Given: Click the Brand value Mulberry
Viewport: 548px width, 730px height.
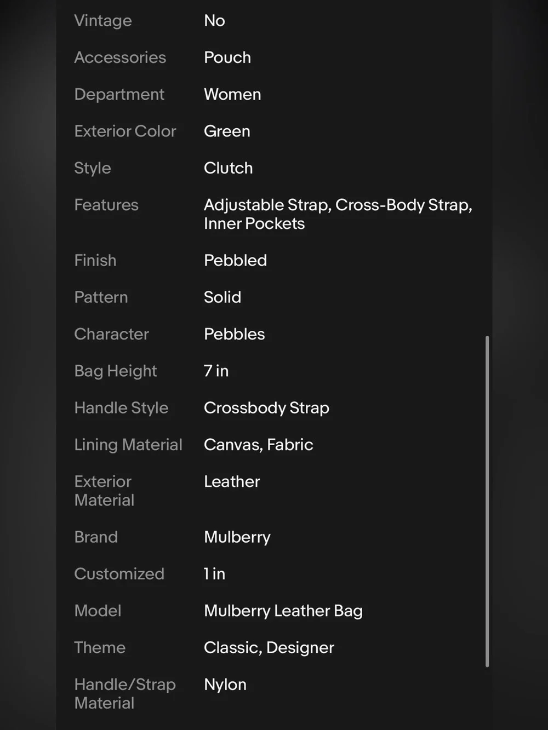Looking at the screenshot, I should coord(237,537).
